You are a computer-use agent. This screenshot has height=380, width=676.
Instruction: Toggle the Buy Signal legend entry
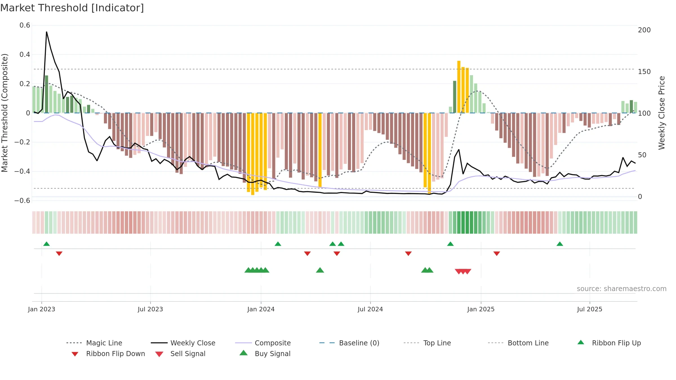(x=265, y=354)
